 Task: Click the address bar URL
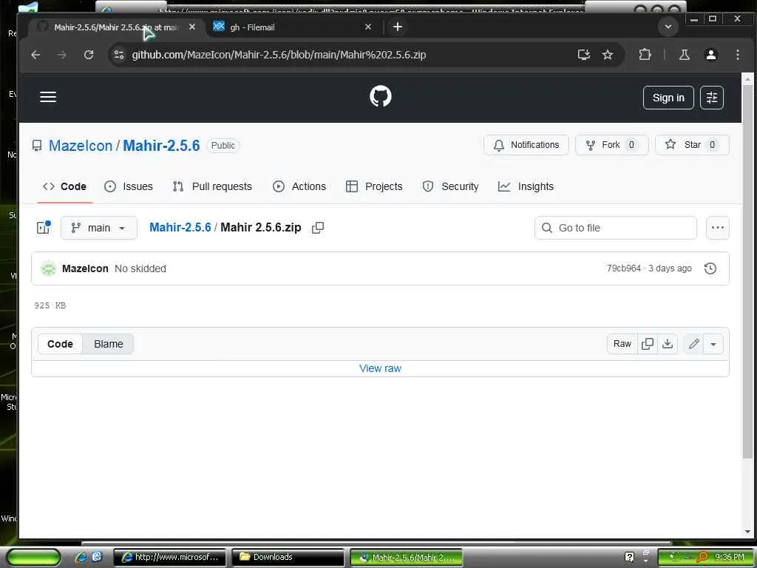(x=279, y=55)
